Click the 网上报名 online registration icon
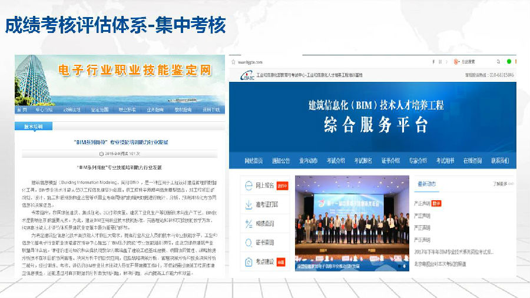Viewport: 530px width, 298px height. (249, 186)
